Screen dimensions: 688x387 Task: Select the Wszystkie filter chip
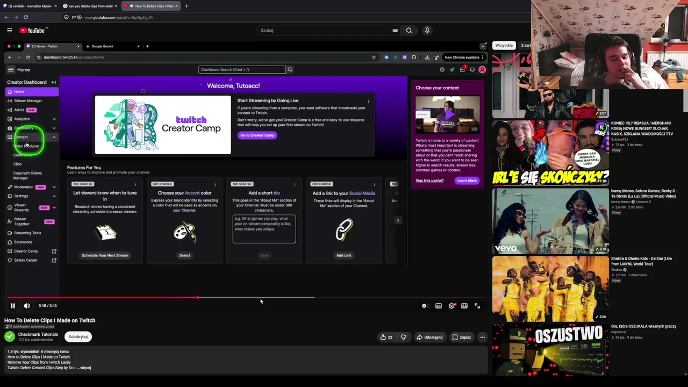[504, 46]
